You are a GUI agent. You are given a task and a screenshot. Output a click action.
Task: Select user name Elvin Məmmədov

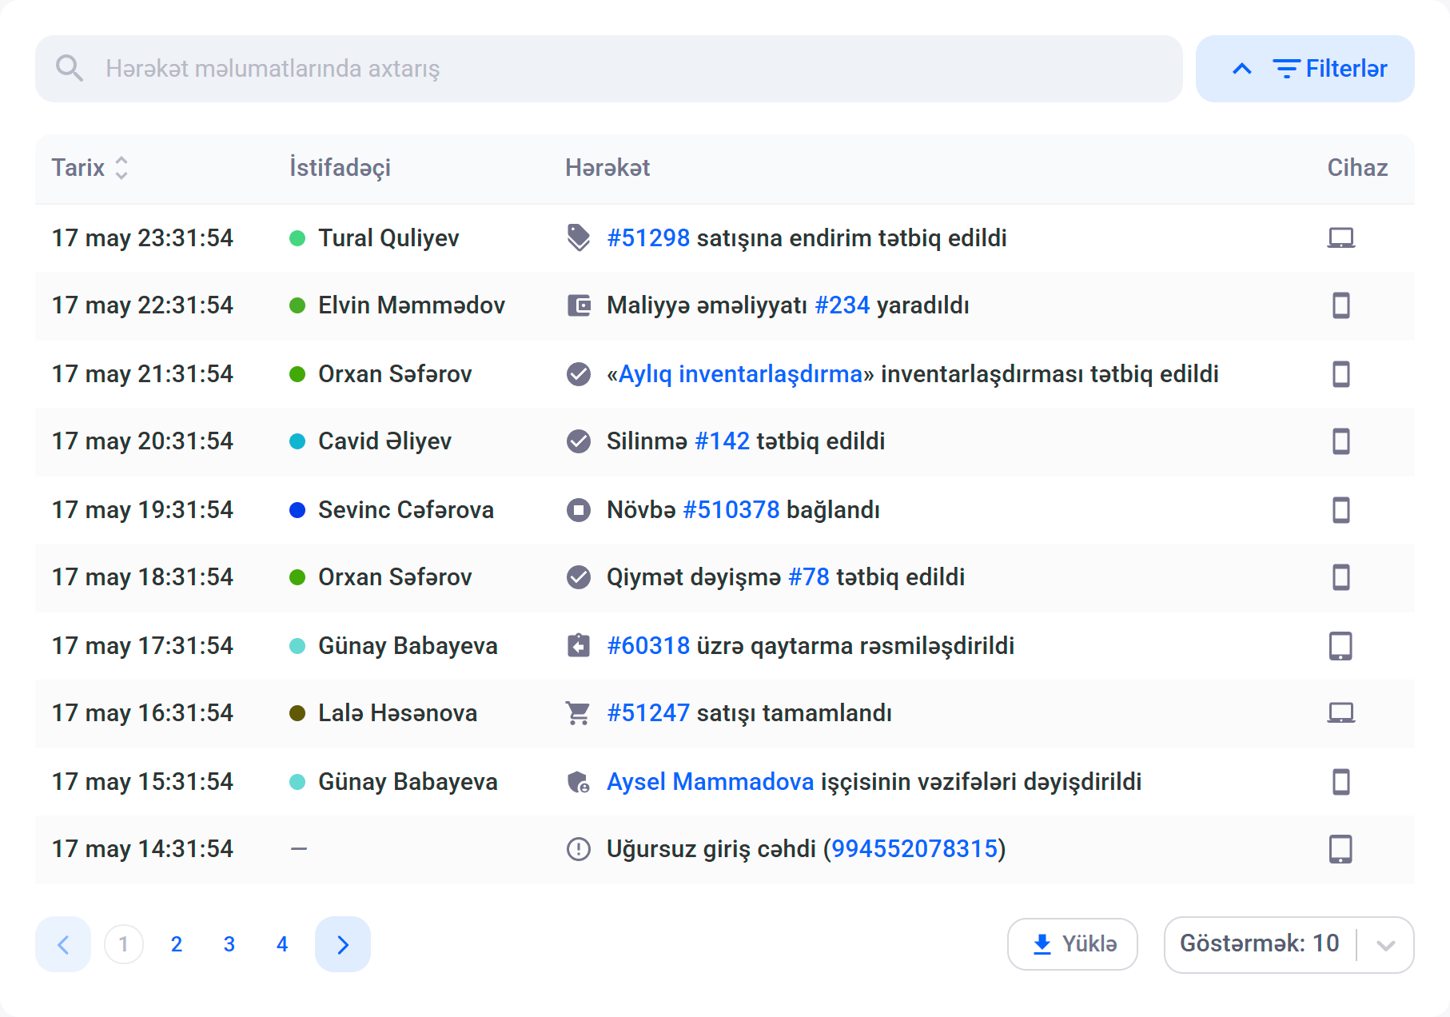click(412, 305)
